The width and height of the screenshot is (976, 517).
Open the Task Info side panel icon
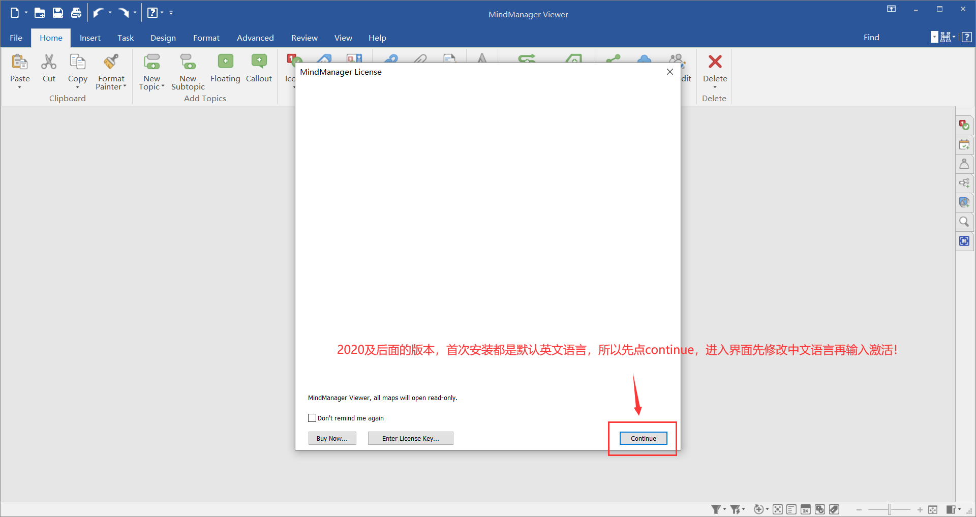point(964,125)
